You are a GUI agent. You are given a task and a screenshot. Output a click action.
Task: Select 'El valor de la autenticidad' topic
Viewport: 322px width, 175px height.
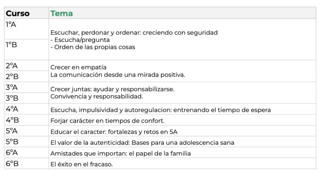(x=142, y=143)
